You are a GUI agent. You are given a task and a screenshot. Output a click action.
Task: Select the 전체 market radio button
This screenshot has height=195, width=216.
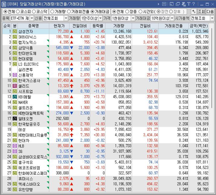5,12
